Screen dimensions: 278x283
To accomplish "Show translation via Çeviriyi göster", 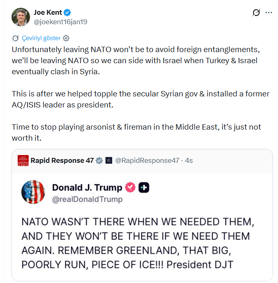I will (41, 38).
